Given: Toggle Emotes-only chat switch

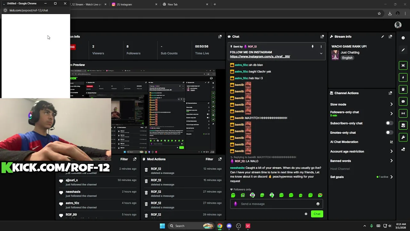Looking at the screenshot, I should point(389,133).
